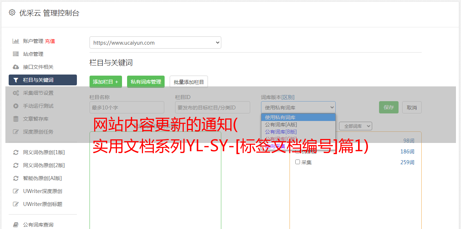Collapse the 词库版本[区别] select box
The width and height of the screenshot is (461, 229).
(298, 107)
